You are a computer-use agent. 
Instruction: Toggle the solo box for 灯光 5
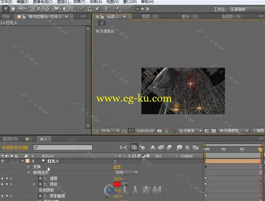pyautogui.click(x=11, y=161)
